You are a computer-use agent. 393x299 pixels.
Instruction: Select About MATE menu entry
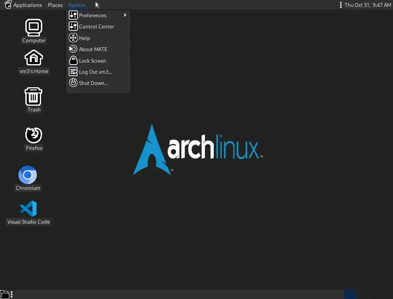tap(98, 49)
